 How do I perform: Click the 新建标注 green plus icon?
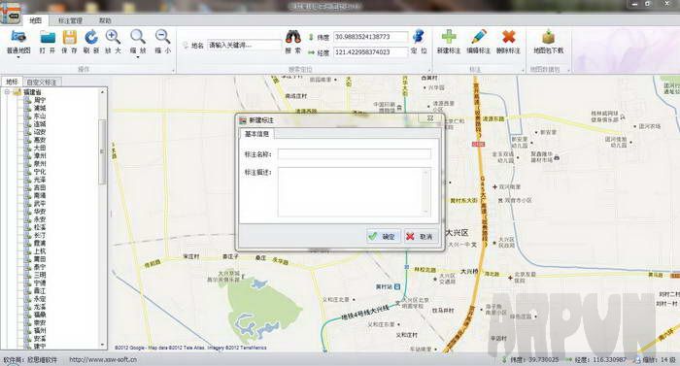pos(449,37)
